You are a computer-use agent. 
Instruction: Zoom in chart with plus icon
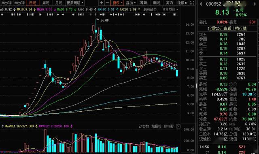coord(102,3)
